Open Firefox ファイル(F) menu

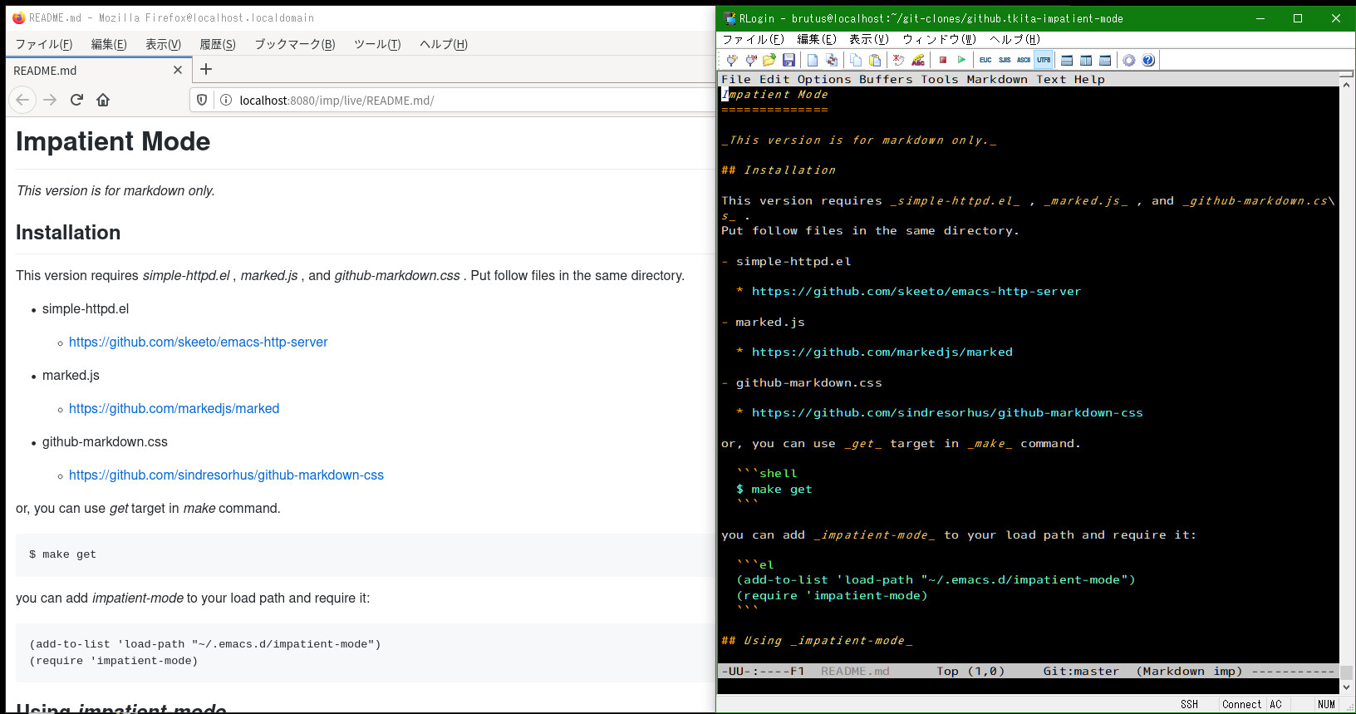point(44,44)
